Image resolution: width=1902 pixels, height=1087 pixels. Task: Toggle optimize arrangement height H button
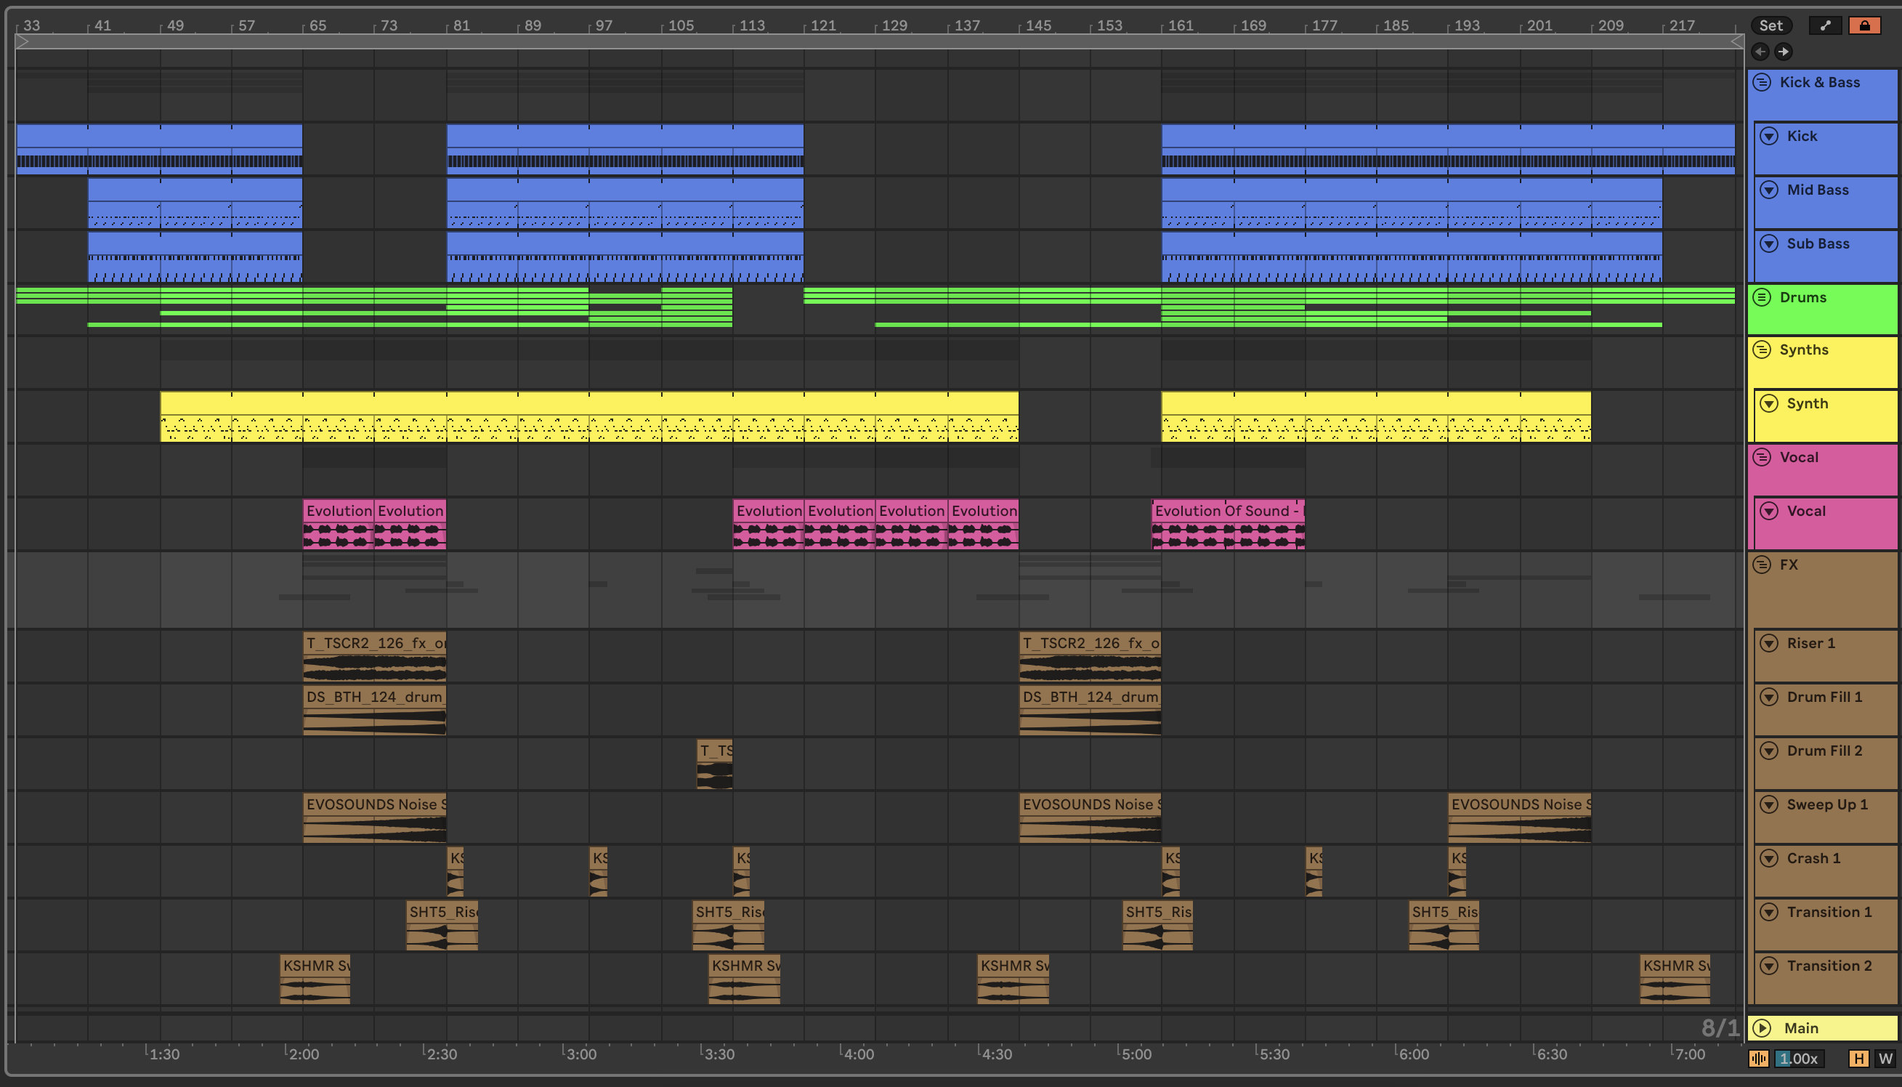coord(1858,1058)
